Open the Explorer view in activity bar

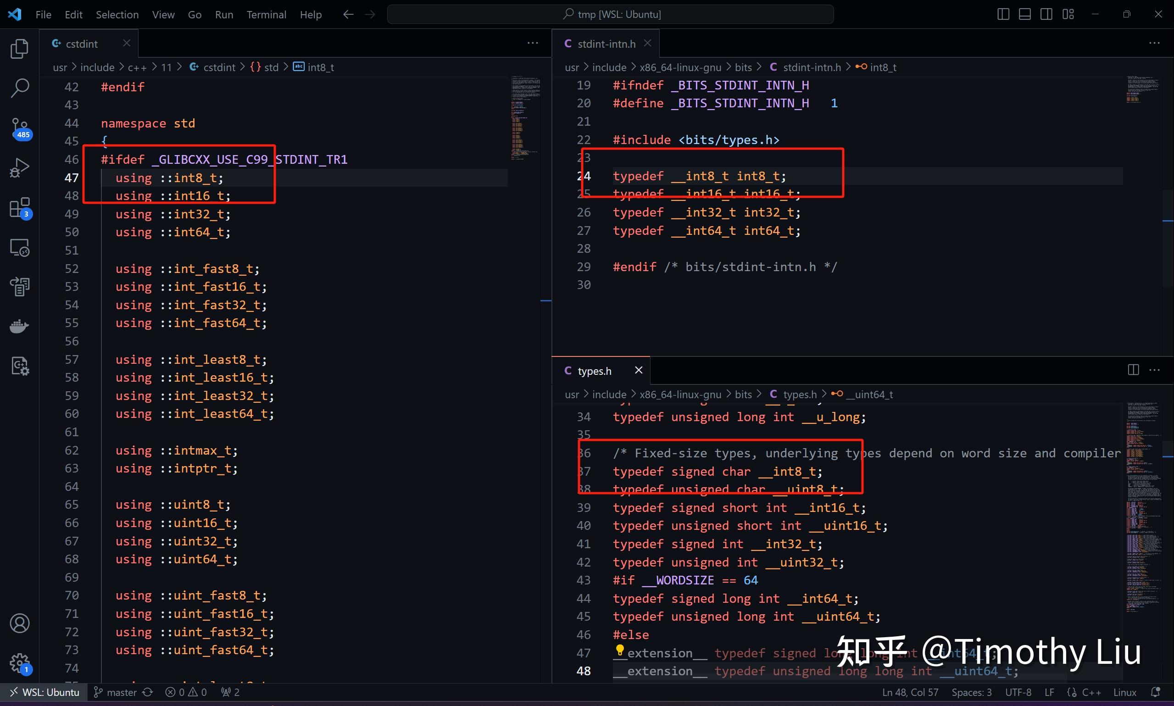click(20, 49)
